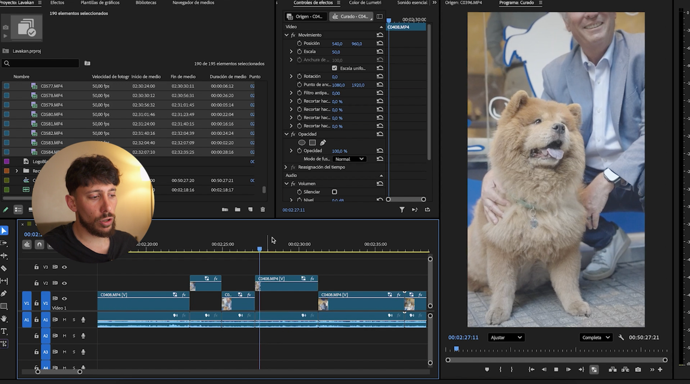Enable the Silenciar checkbox under Volumen
Viewport: 690px width, 384px height.
pyautogui.click(x=335, y=192)
